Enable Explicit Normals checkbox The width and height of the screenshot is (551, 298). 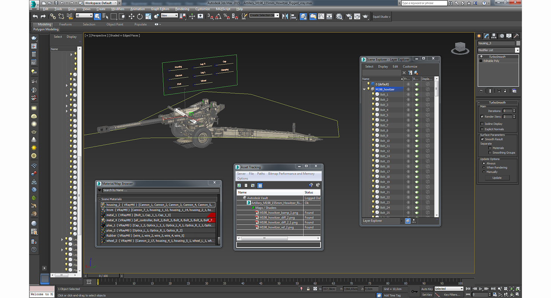coord(482,129)
